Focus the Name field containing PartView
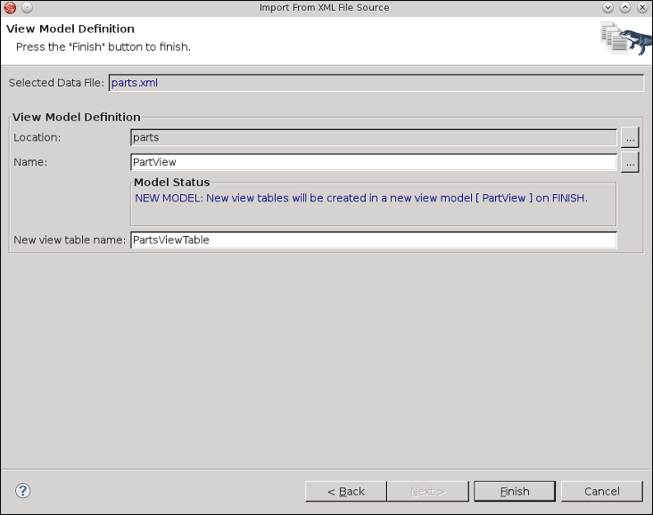The image size is (653, 515). 373,162
